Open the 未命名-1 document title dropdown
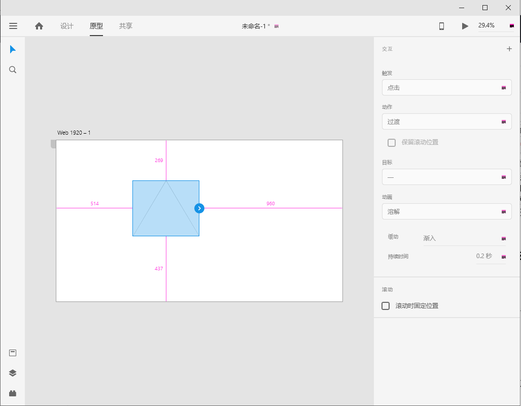Viewport: 521px width, 406px height. tap(260, 26)
